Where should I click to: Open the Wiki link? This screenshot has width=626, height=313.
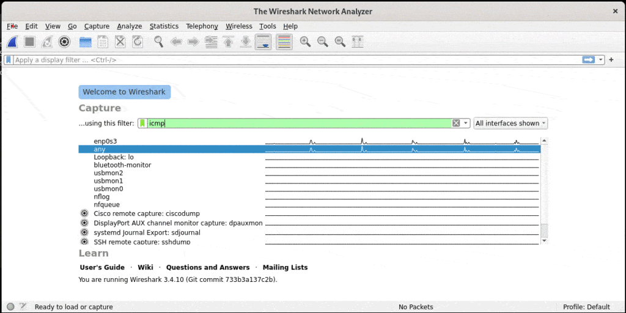tap(145, 268)
